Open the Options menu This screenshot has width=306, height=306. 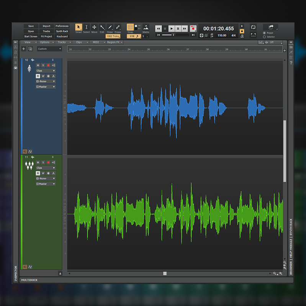pyautogui.click(x=46, y=43)
